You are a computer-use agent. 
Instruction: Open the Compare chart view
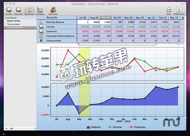click(x=40, y=11)
